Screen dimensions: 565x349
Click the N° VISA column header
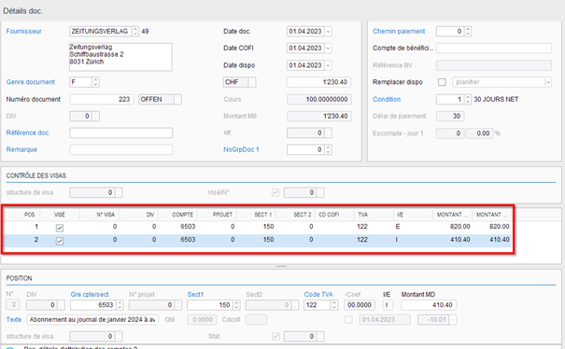click(x=106, y=215)
